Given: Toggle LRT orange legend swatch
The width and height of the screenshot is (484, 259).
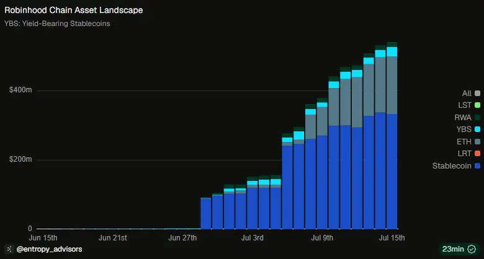Looking at the screenshot, I should (477, 154).
